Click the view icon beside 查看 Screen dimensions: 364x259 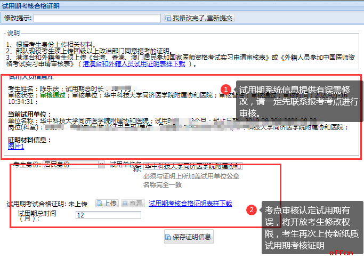point(126,204)
